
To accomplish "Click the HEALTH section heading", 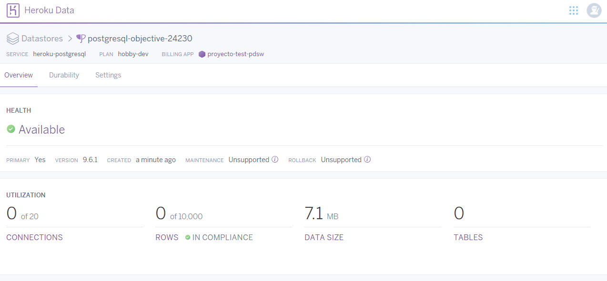I will (19, 110).
